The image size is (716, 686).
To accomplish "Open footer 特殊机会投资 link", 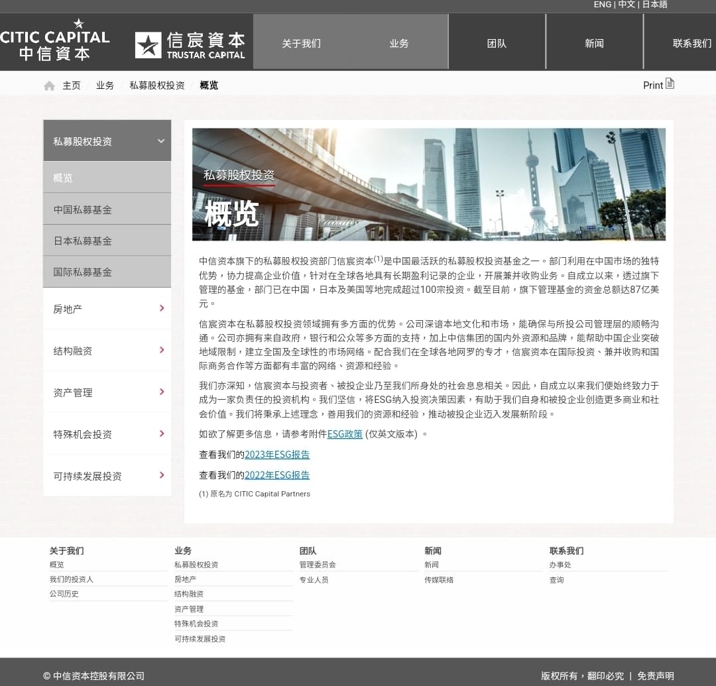I will point(196,624).
